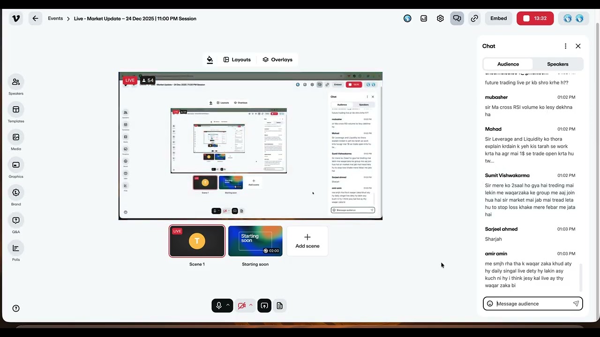This screenshot has height=337, width=600.
Task: Open chat more options menu
Action: (x=565, y=46)
